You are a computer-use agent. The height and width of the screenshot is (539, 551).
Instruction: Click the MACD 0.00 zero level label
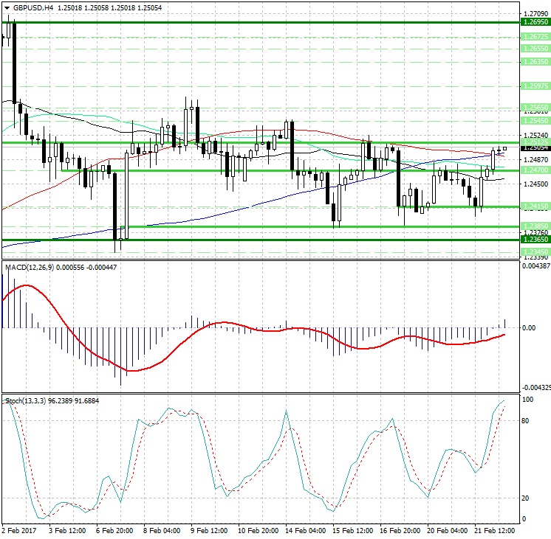tap(529, 328)
